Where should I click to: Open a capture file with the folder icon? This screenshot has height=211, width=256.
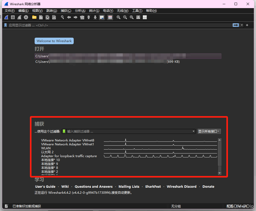point(34,17)
